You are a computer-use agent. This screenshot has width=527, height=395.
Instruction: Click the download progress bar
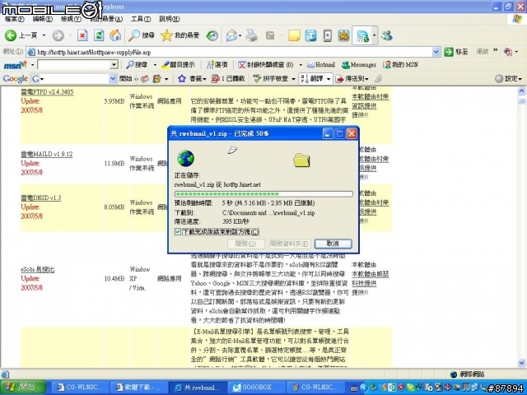tap(263, 194)
